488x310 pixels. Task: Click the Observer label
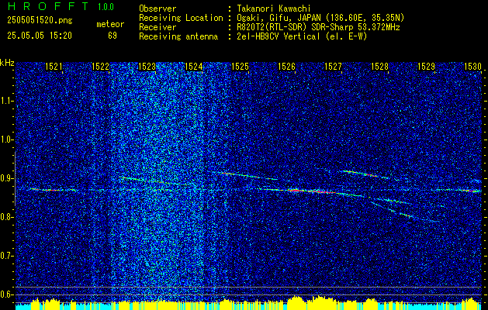(157, 9)
